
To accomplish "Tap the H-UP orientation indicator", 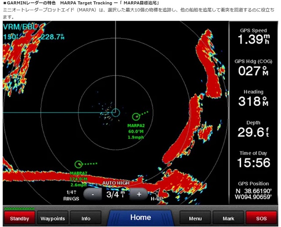I will point(157,199).
